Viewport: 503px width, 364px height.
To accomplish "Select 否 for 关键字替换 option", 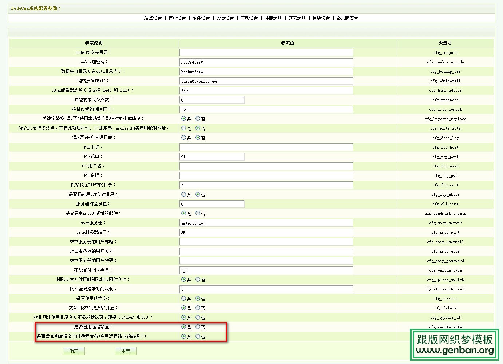I will 198,119.
